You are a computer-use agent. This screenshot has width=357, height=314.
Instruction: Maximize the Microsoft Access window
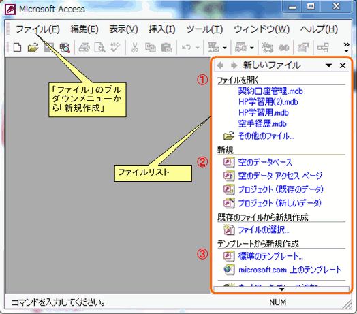311,7
